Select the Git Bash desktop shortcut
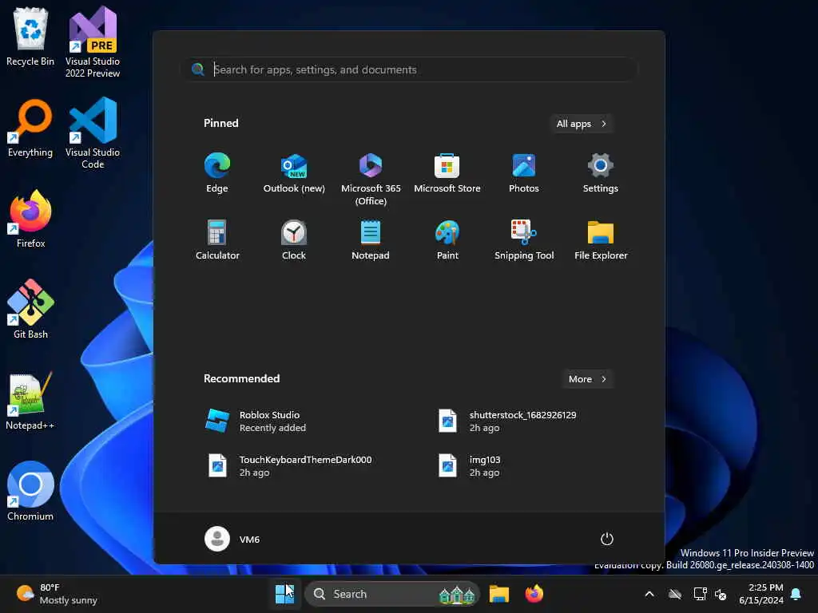Screen dimensions: 818x613 [30, 310]
